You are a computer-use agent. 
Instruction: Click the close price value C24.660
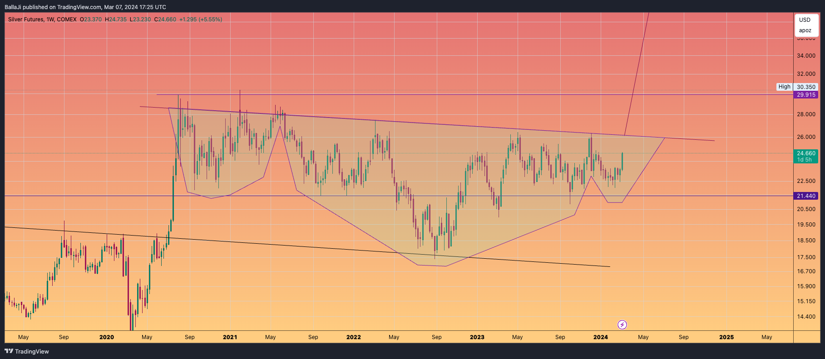[165, 20]
